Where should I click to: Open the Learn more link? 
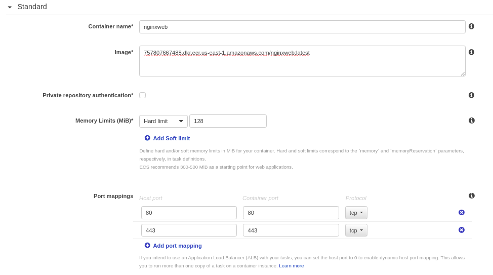tap(291, 266)
